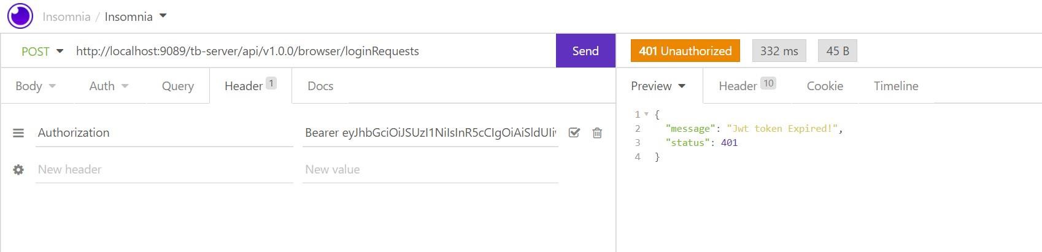The height and width of the screenshot is (252, 1042).
Task: Collapse the JSON response at line 1
Action: [646, 115]
